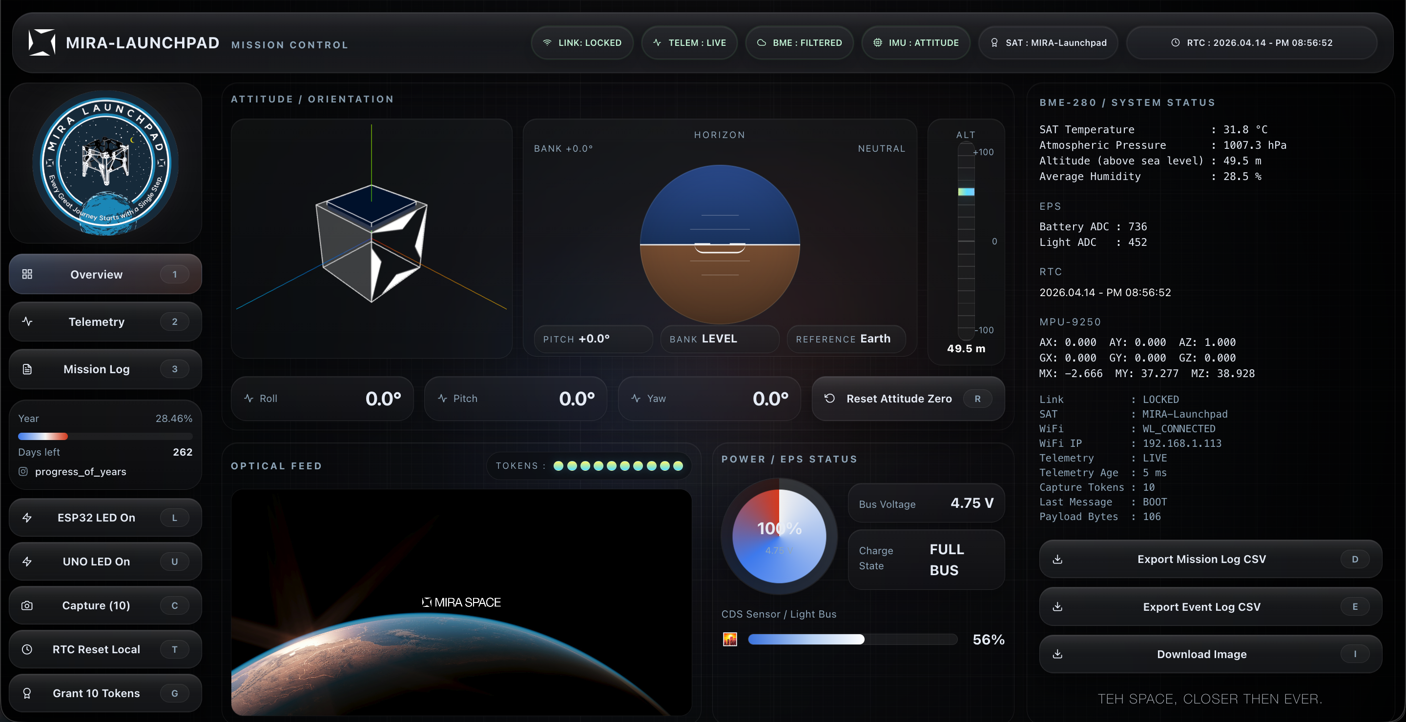1406x722 pixels.
Task: Click the Atmospheric Pressure 1007.3 hPa row
Action: [x=1163, y=145]
